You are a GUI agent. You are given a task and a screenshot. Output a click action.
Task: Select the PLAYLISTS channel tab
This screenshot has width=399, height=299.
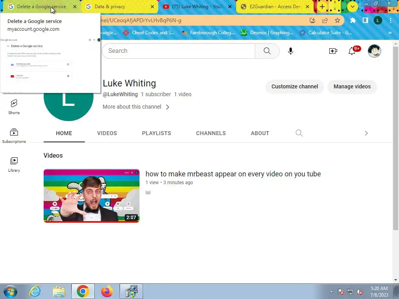[x=157, y=133]
